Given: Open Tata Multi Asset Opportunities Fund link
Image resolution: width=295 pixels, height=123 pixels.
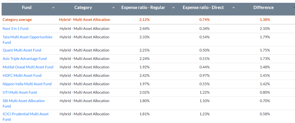Looking at the screenshot, I should 27,37.
